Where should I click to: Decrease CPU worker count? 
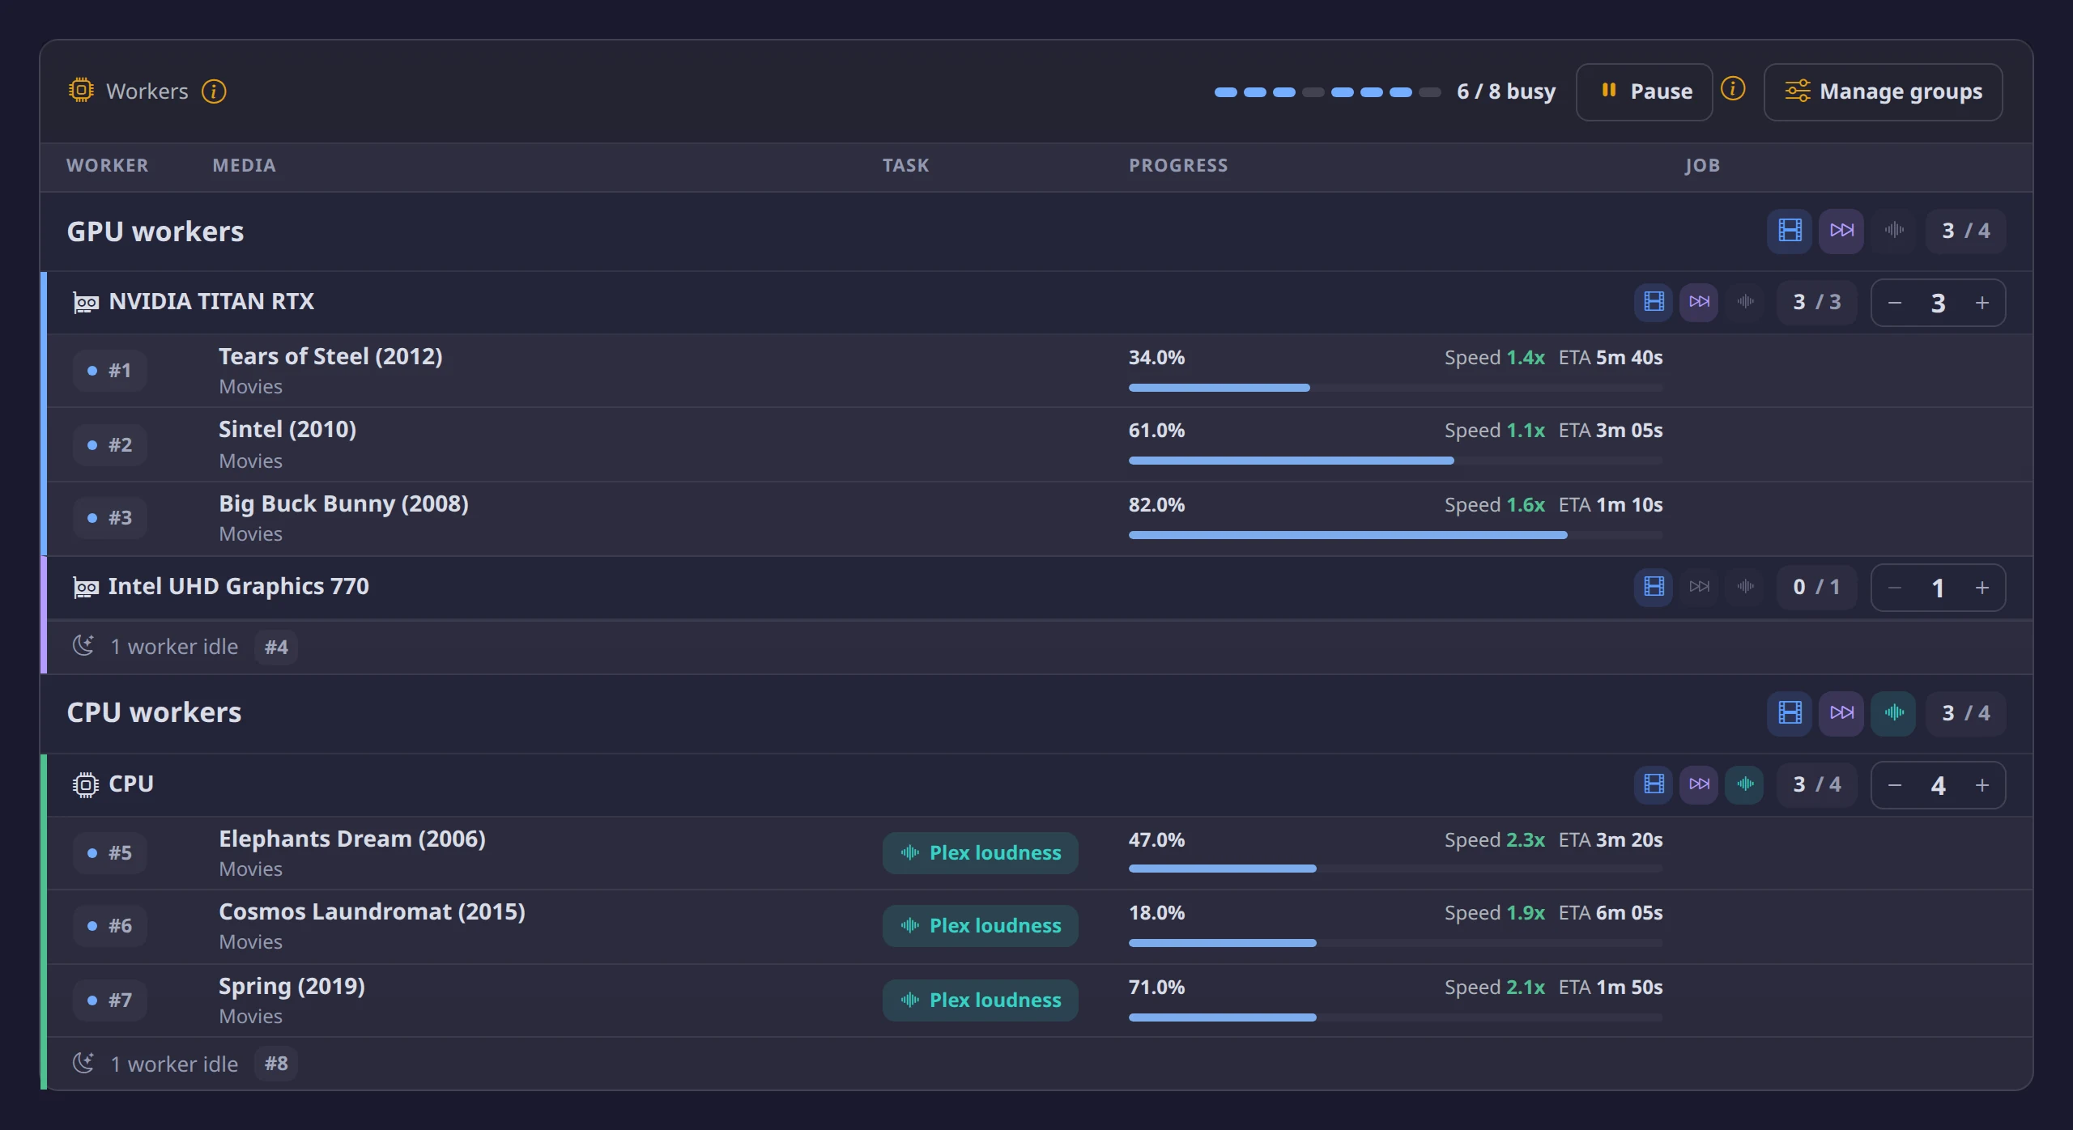tap(1895, 786)
